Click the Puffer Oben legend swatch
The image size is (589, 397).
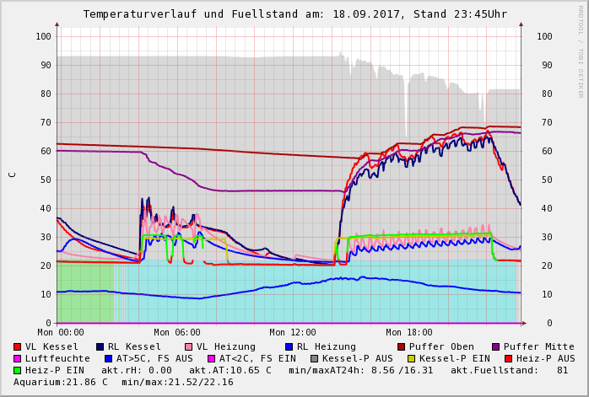401,346
